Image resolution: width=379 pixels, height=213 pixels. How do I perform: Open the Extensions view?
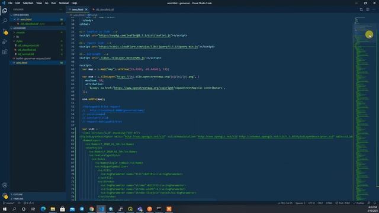click(x=5, y=52)
